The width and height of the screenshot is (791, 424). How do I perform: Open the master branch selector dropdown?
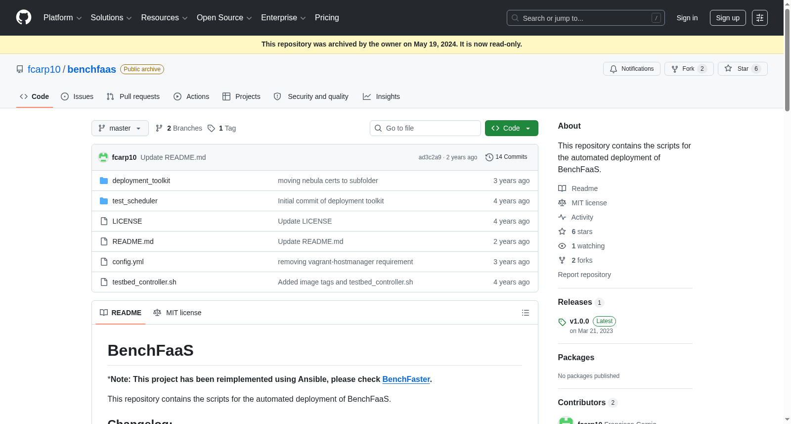click(120, 128)
